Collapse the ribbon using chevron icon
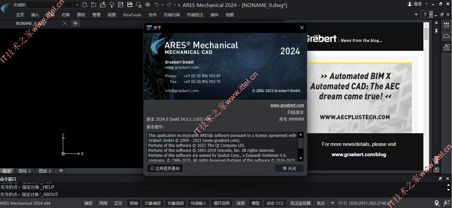This screenshot has height=208, width=452. coord(416,15)
